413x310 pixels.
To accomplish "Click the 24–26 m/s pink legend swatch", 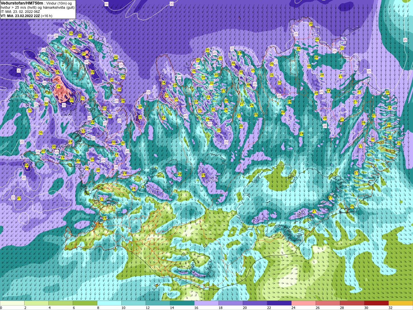I will [304, 303].
